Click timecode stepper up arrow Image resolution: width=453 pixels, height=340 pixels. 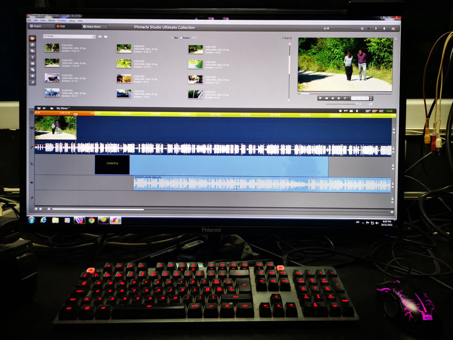point(371,97)
